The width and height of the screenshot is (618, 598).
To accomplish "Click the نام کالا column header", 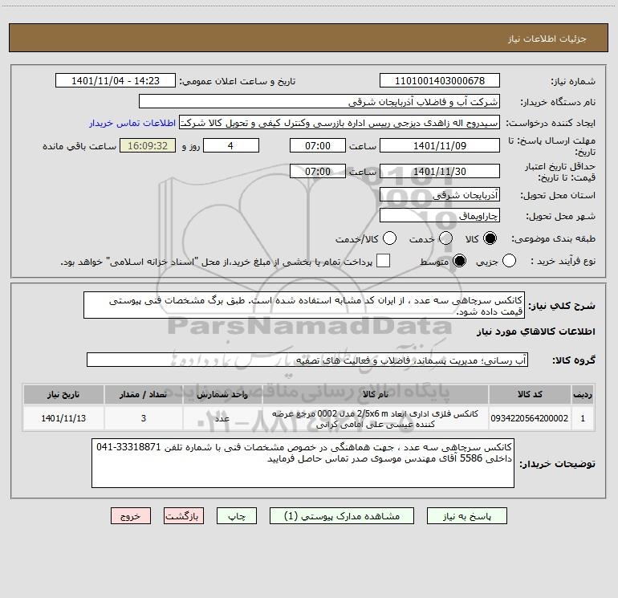I will pyautogui.click(x=376, y=395).
